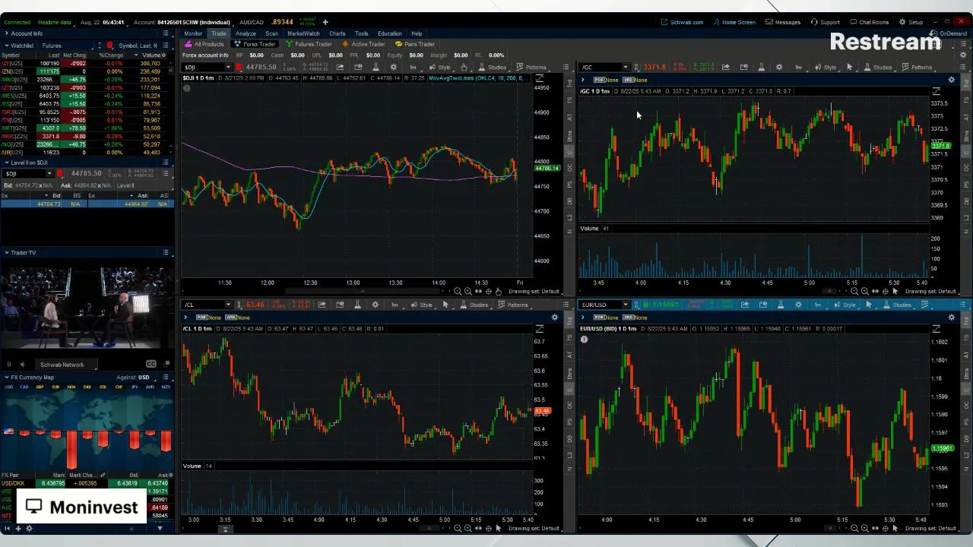Open the $DJI chart symbol dropdown
The image size is (973, 547).
click(x=227, y=67)
